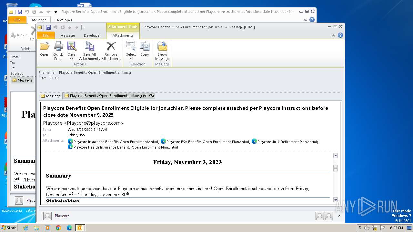
Task: Click the Undo arrow in the front window's toolbar
Action: point(55,27)
